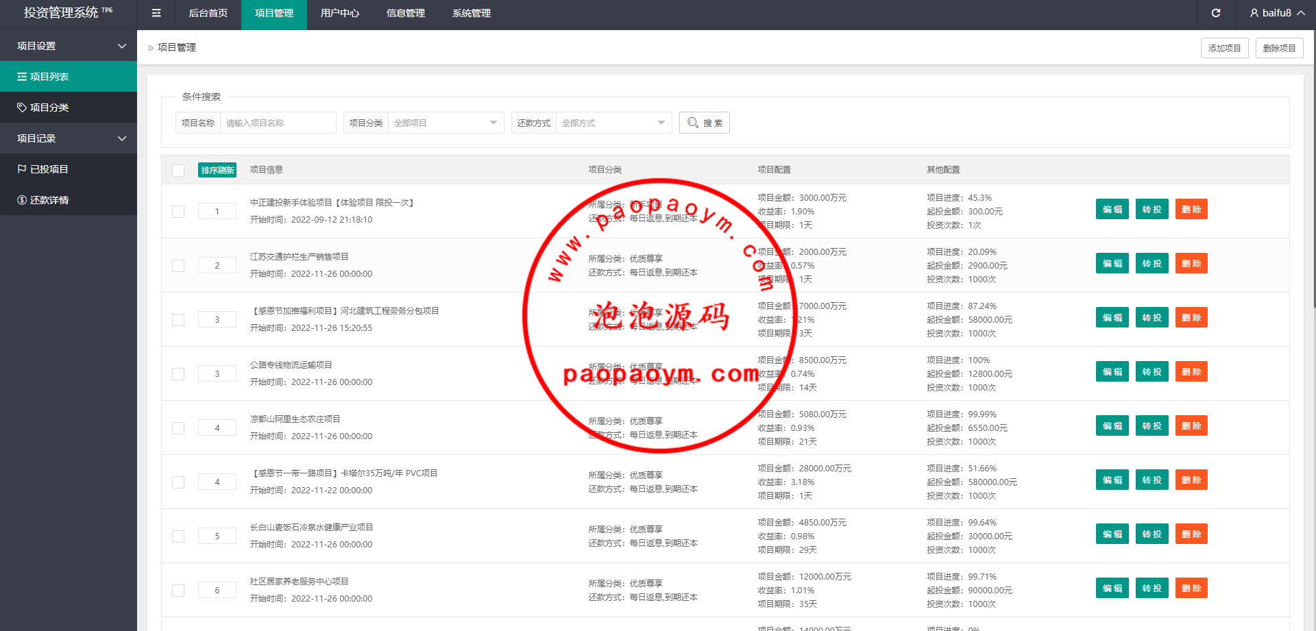Check the box for 凉都山阿里生态农庄项目 row
Screen dimensions: 1316x631
[x=178, y=428]
